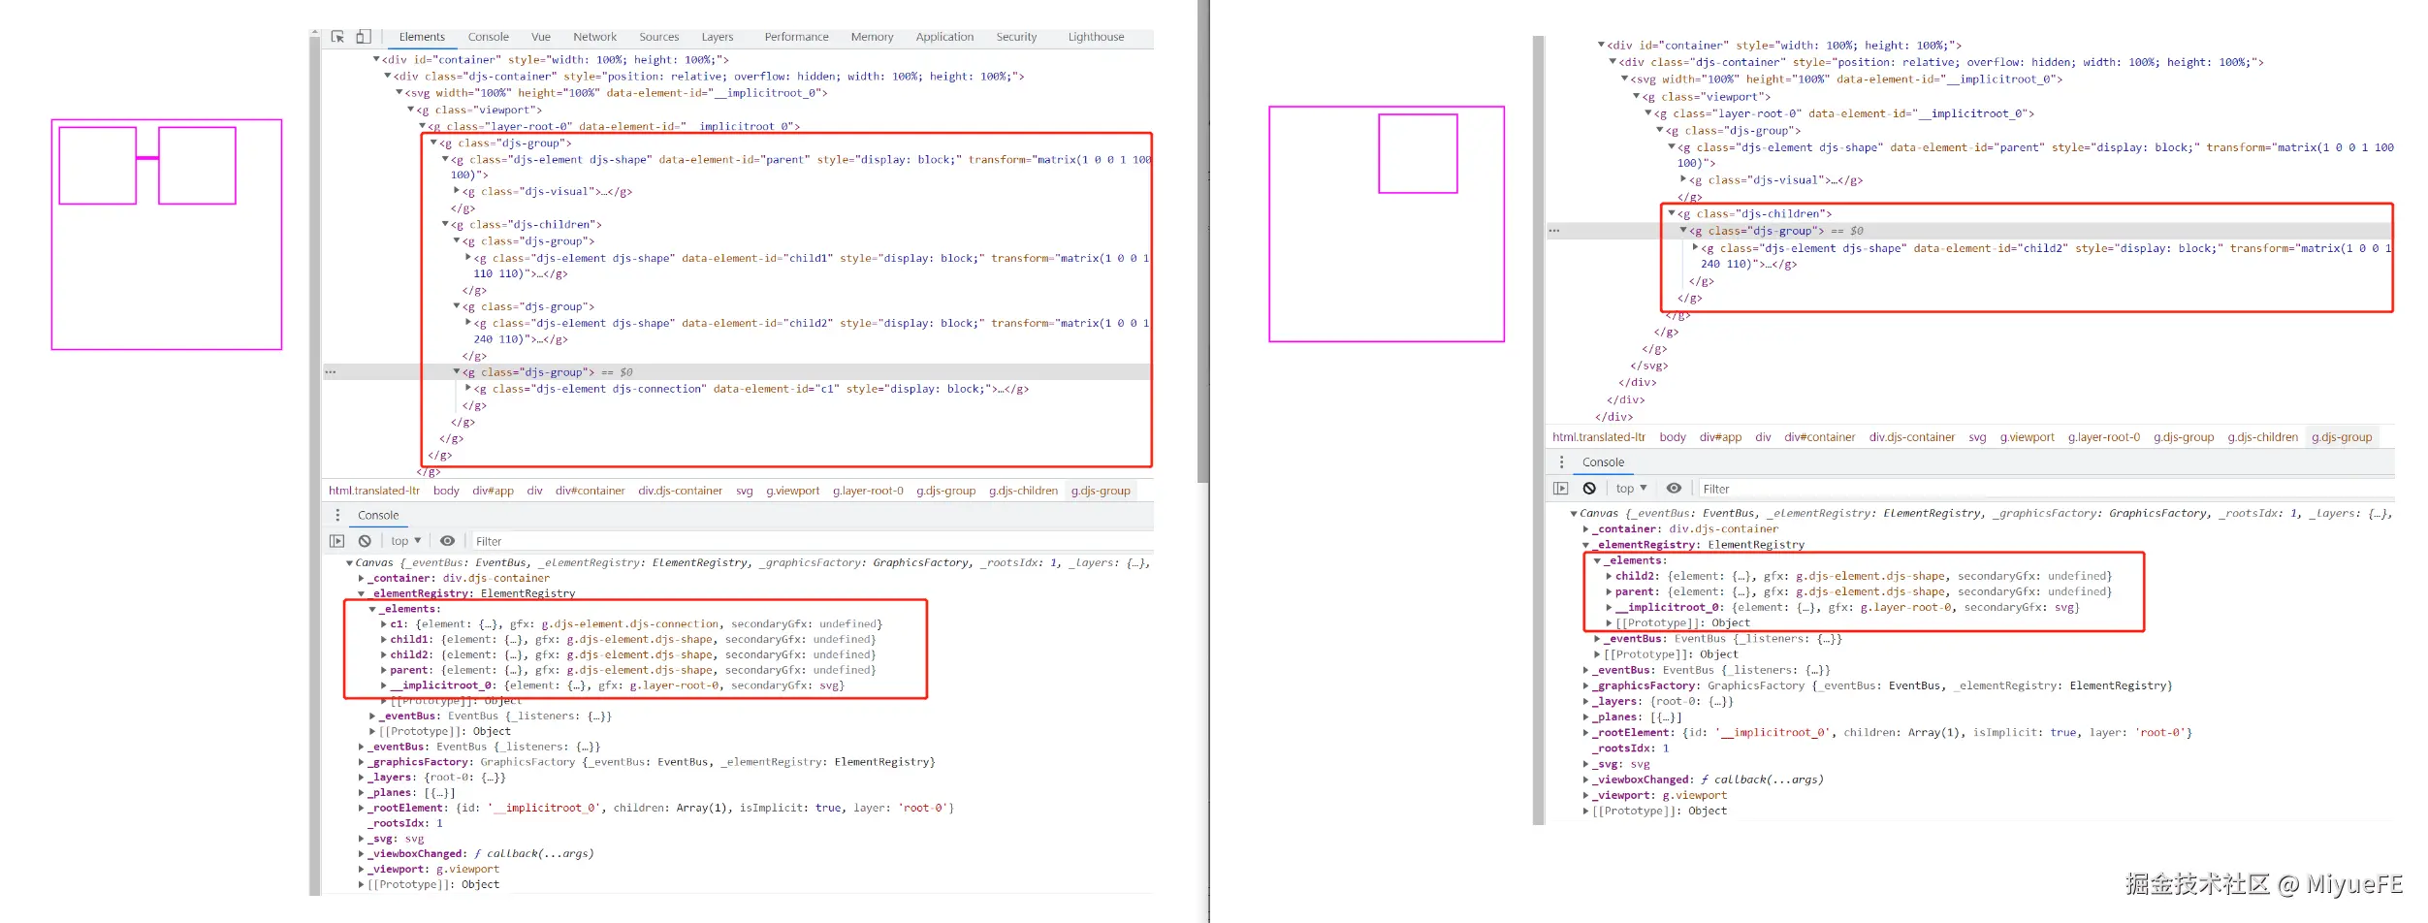The height and width of the screenshot is (923, 2428).
Task: Click the right child square in left diagram
Action: pos(197,166)
